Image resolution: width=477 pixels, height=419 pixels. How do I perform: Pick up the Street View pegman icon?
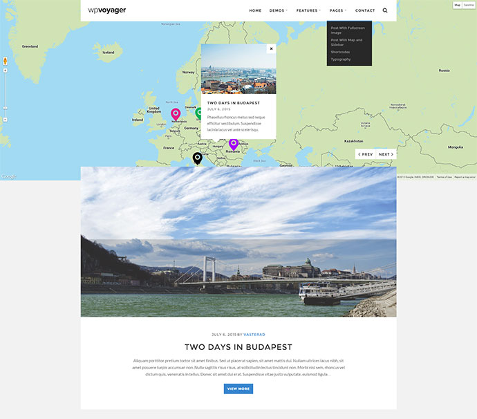tap(5, 61)
